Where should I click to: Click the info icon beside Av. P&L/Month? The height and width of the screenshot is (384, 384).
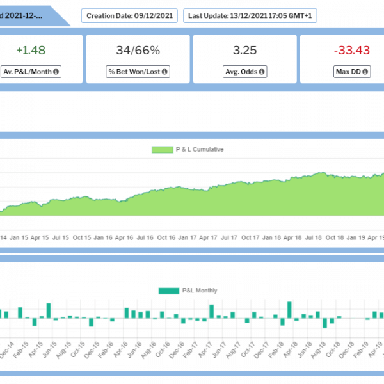tap(56, 72)
